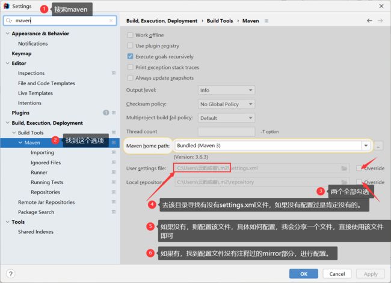The width and height of the screenshot is (391, 283).
Task: Open File and Code Templates settings
Action: [x=47, y=83]
